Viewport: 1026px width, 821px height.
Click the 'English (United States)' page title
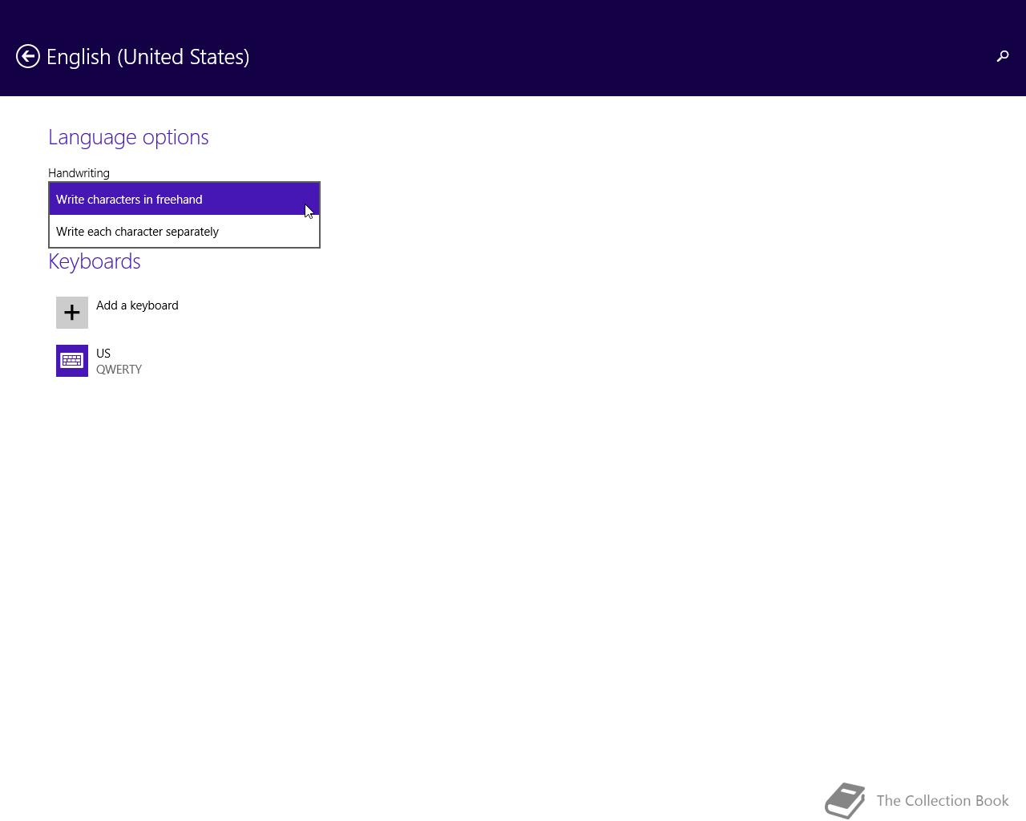pyautogui.click(x=148, y=57)
